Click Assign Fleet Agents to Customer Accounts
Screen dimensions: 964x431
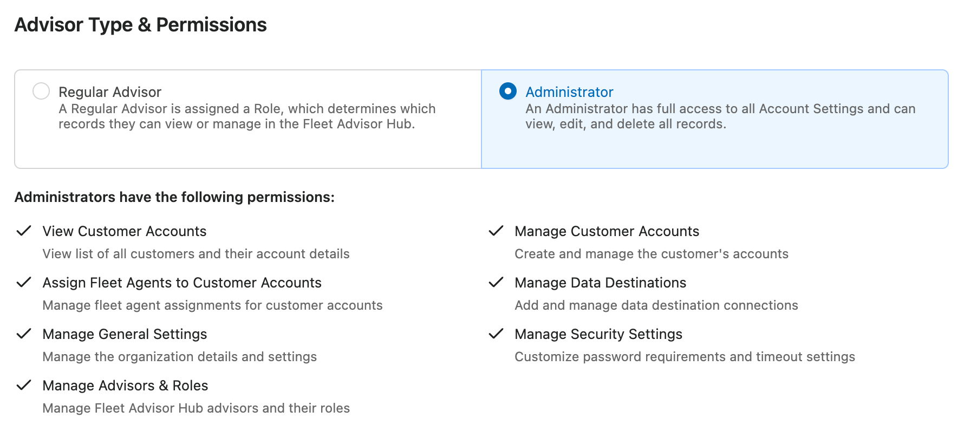[182, 283]
